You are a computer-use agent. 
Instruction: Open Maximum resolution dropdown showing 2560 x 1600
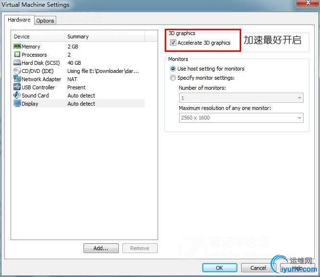pos(241,118)
